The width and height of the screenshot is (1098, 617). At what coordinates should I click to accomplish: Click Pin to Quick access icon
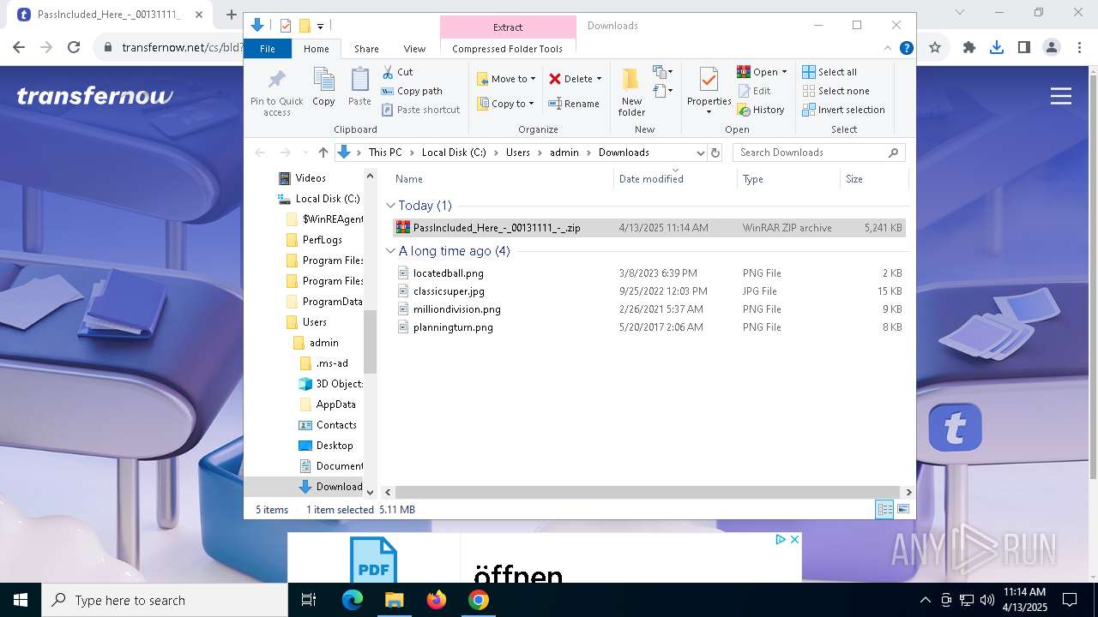[276, 92]
